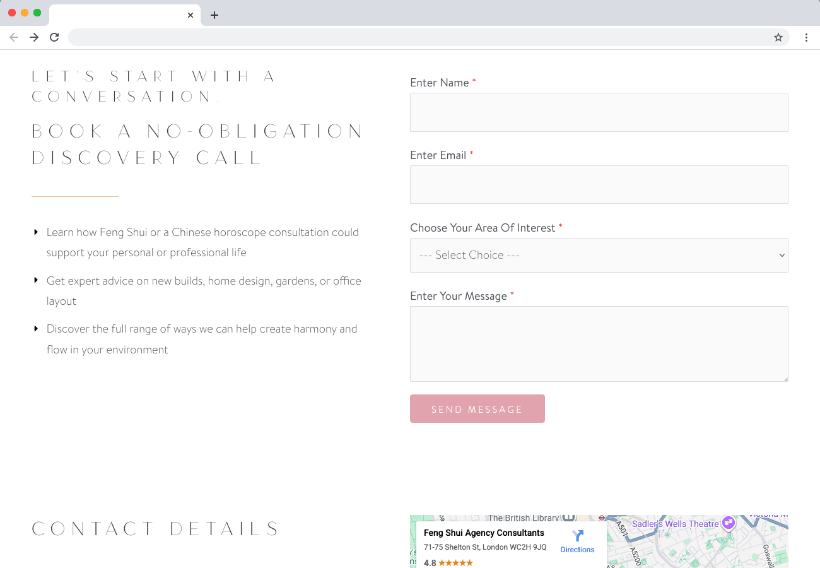820x568 pixels.
Task: Bookmark the page using the star icon
Action: click(778, 37)
